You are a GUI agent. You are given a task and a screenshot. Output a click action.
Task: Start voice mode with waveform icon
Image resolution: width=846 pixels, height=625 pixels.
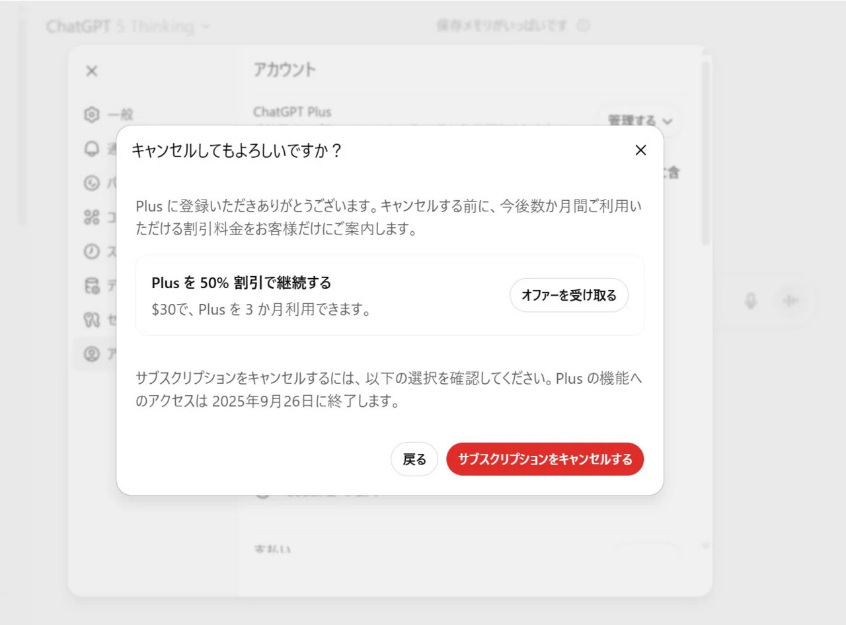[x=790, y=301]
